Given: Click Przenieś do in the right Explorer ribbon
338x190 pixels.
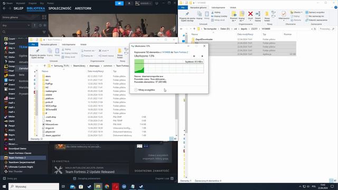Looking at the screenshot, I should [x=233, y=16].
